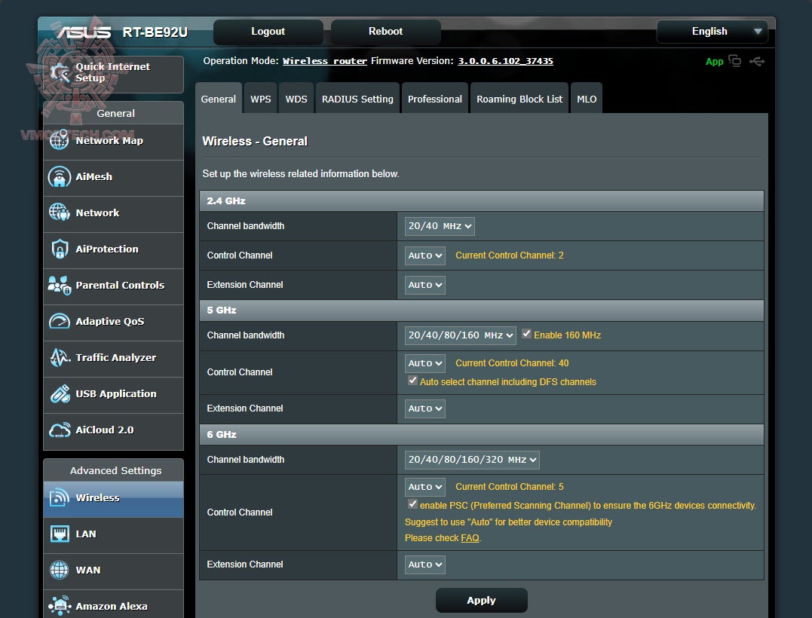Open the firmware version 3.0.0.6.102_37435 link

point(505,61)
